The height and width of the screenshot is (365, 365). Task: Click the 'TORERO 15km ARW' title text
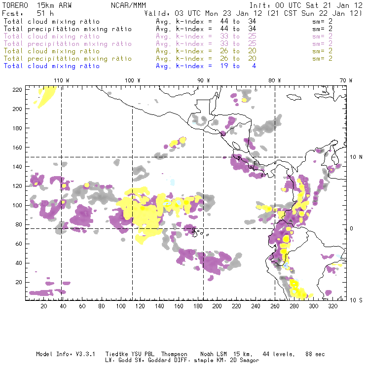pos(37,5)
